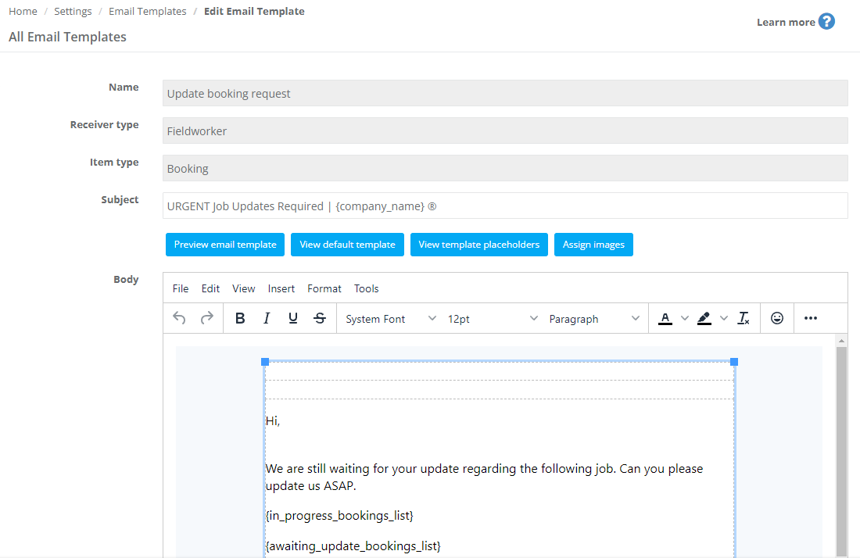Apply the background highlight color marker

coord(704,318)
